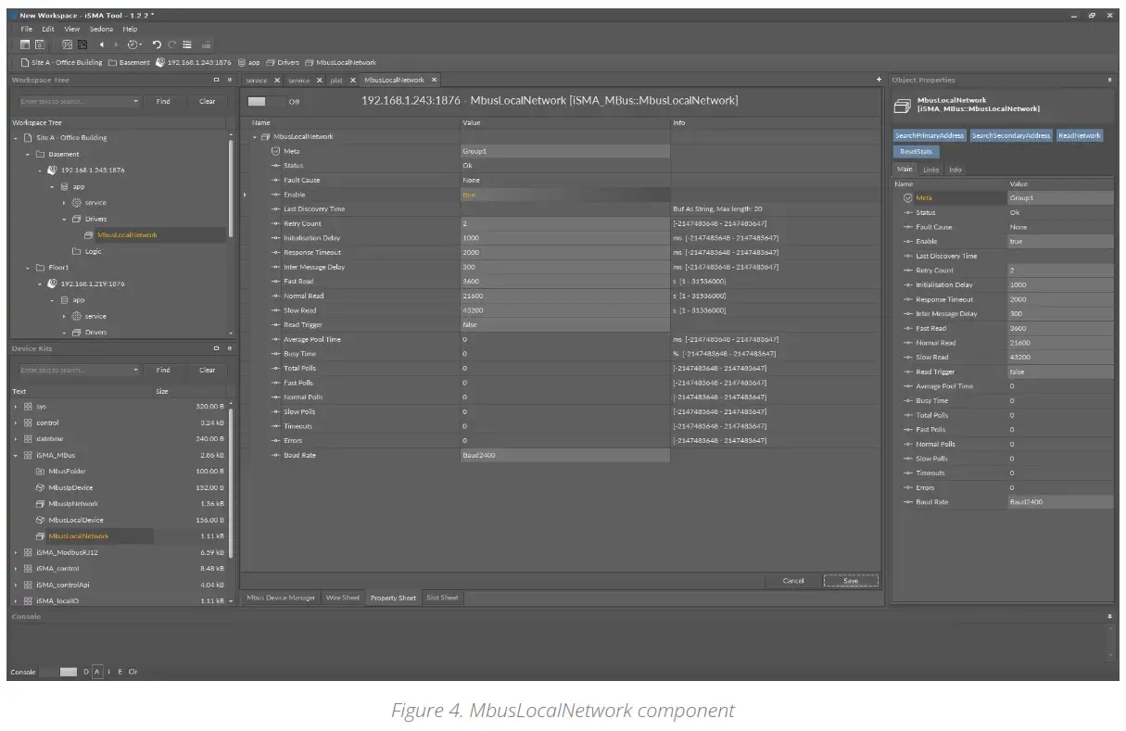Toggle the I console level filter
This screenshot has height=731, width=1126.
coord(110,672)
